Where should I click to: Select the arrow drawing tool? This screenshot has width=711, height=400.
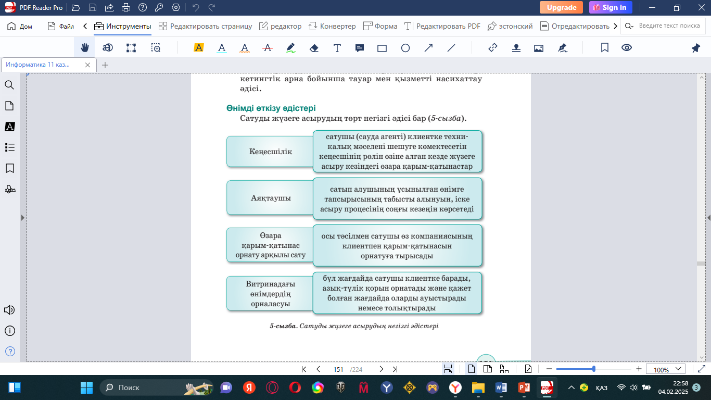(428, 48)
